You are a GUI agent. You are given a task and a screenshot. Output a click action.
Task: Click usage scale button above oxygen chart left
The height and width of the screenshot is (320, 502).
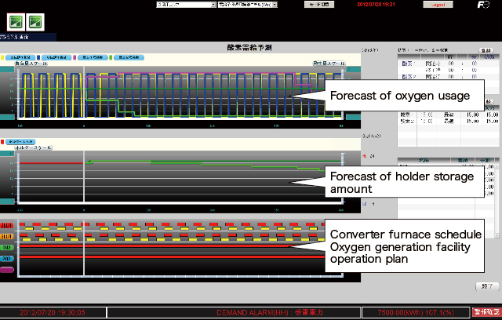pyautogui.click(x=31, y=64)
